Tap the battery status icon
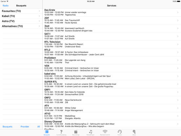 (179, 1)
